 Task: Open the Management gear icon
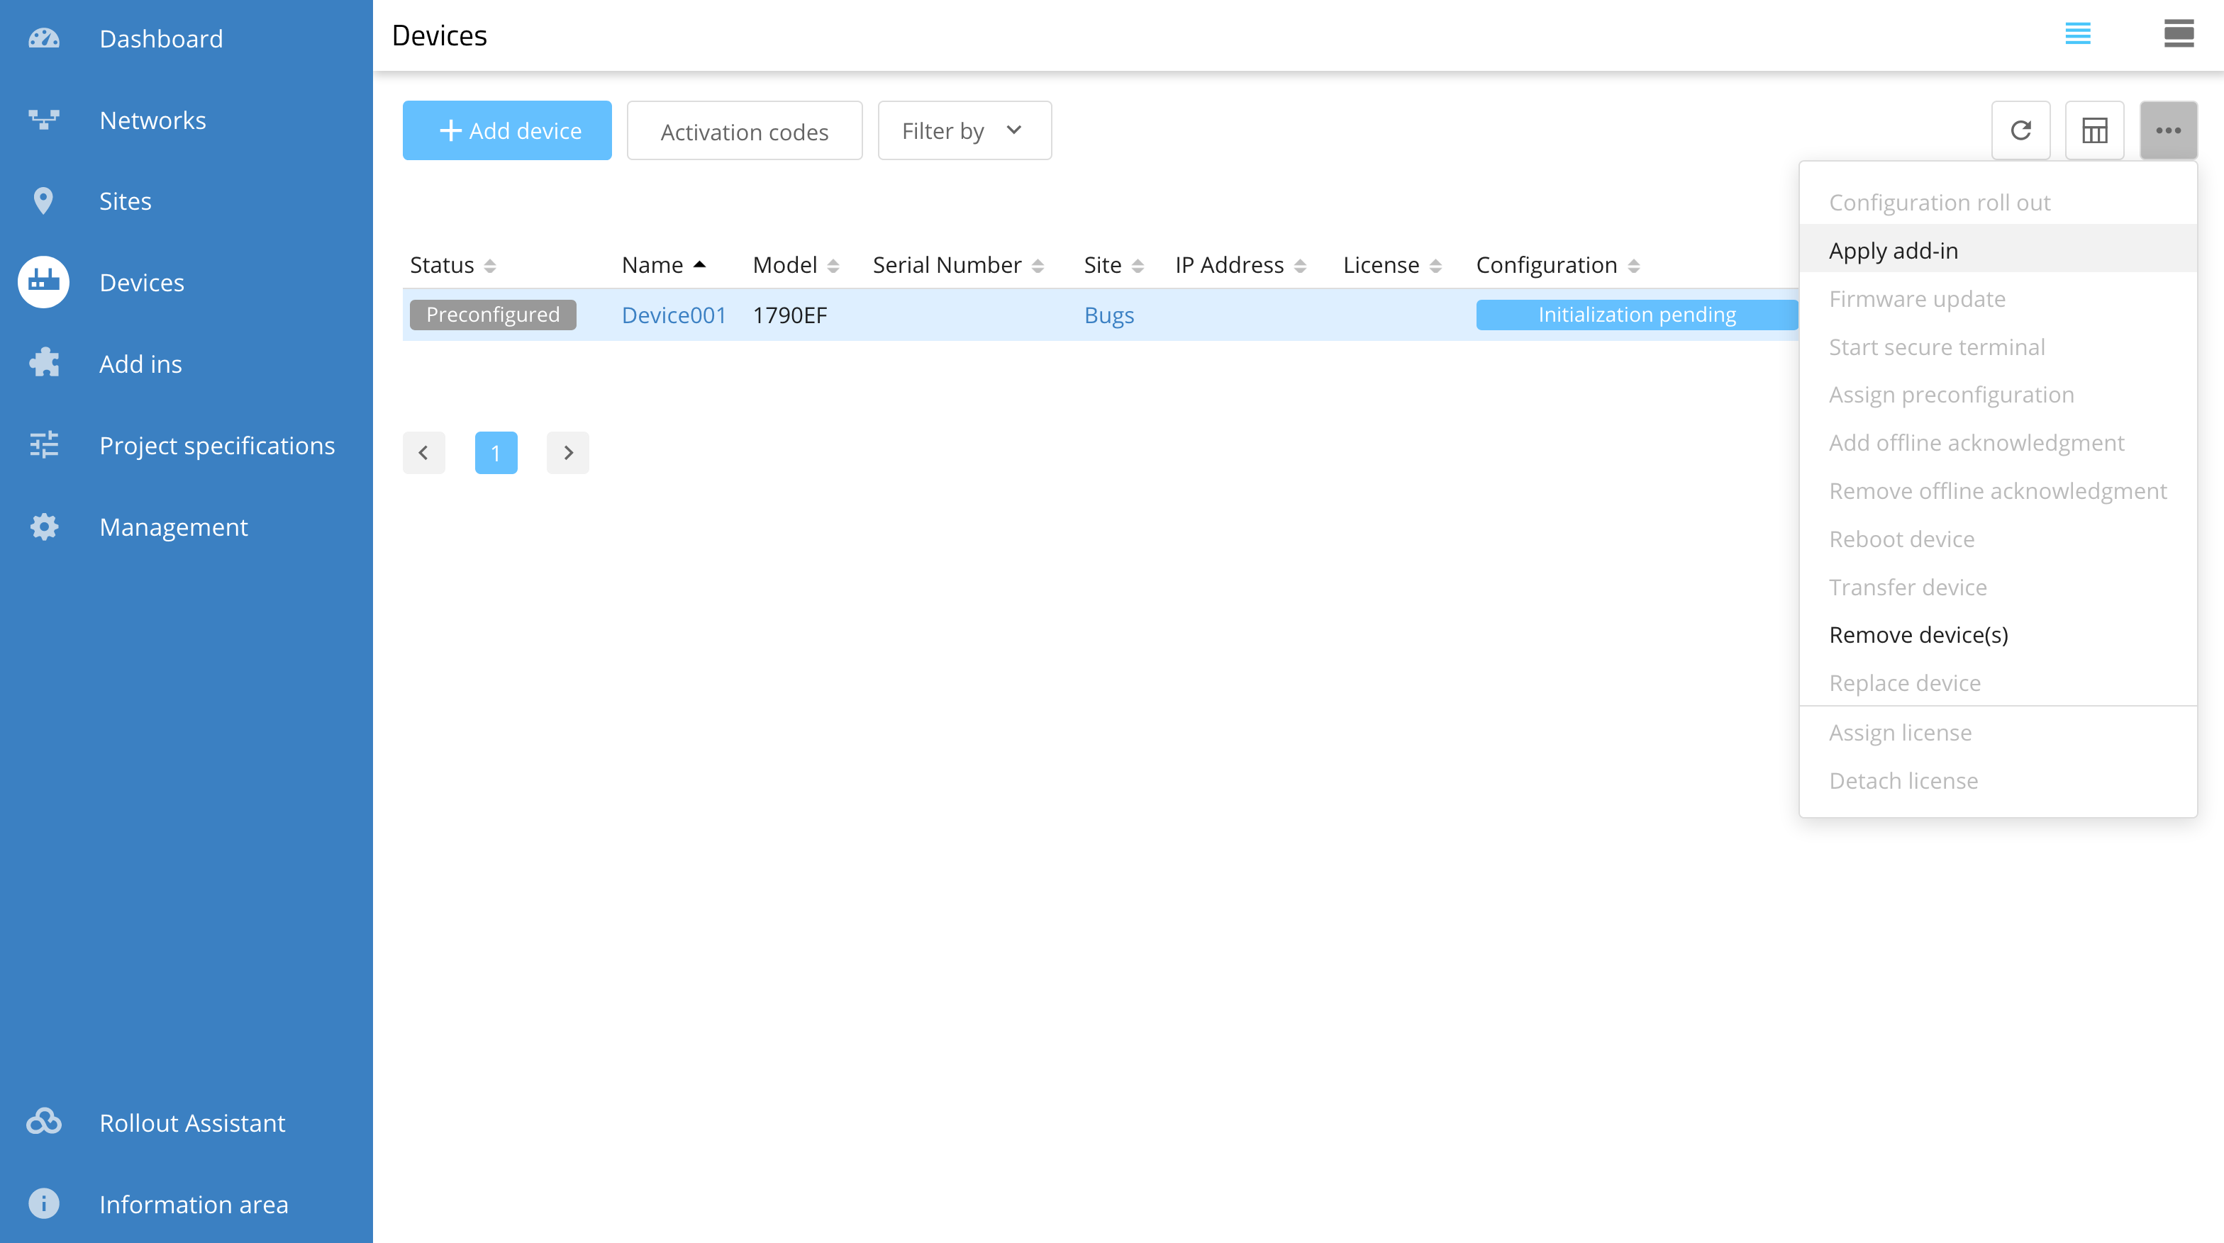[x=43, y=526]
